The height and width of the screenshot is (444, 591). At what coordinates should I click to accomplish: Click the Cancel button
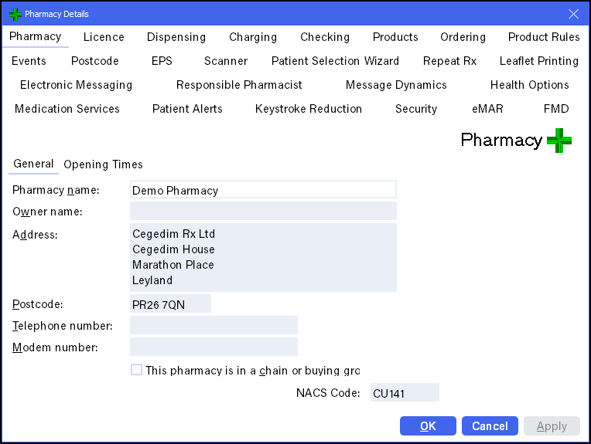[x=490, y=426]
